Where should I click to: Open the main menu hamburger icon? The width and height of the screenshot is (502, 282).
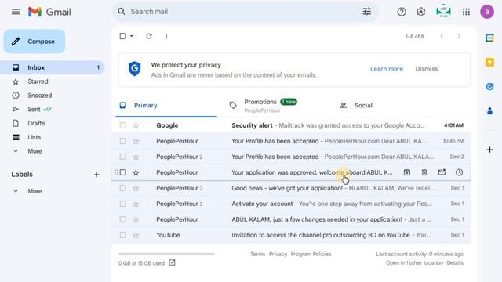point(16,12)
